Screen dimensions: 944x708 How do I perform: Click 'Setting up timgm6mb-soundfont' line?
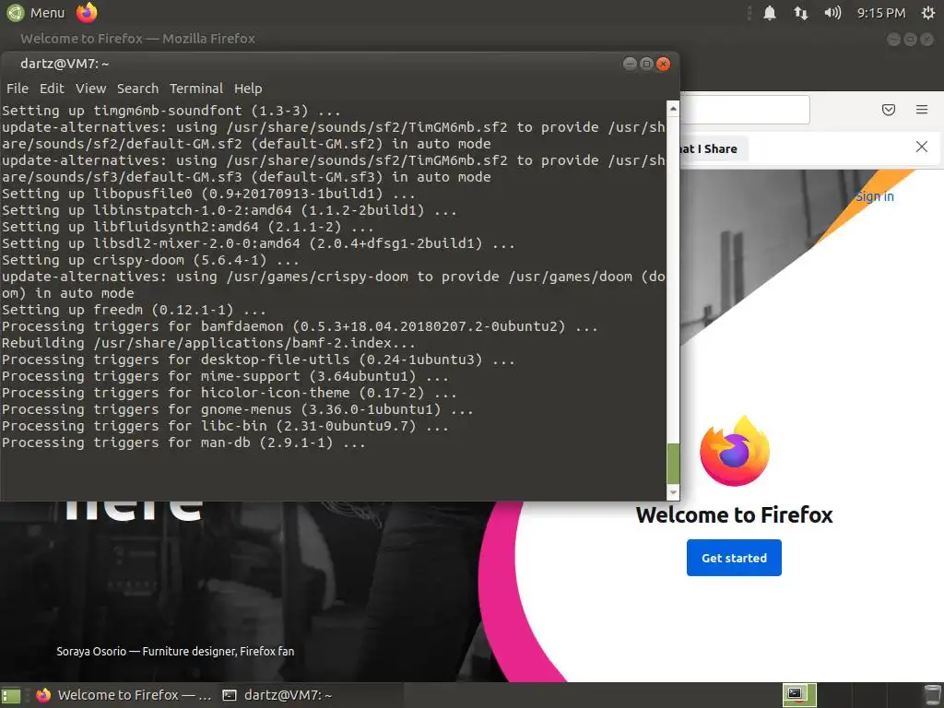171,111
